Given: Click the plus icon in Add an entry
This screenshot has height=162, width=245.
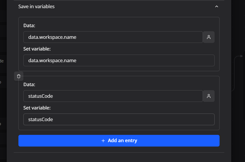Looking at the screenshot, I should (x=103, y=141).
